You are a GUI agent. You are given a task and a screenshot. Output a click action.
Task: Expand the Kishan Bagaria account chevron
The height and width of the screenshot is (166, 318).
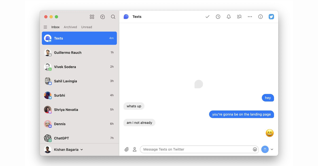82,149
